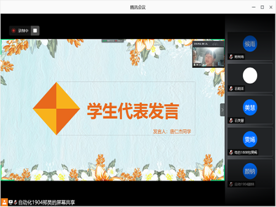Click muted mic icon under 美慧 tile
The height and width of the screenshot is (207, 276).
231,120
